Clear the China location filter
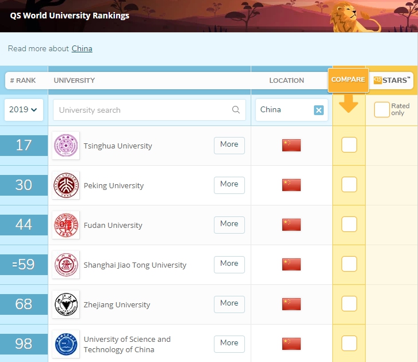 click(319, 110)
